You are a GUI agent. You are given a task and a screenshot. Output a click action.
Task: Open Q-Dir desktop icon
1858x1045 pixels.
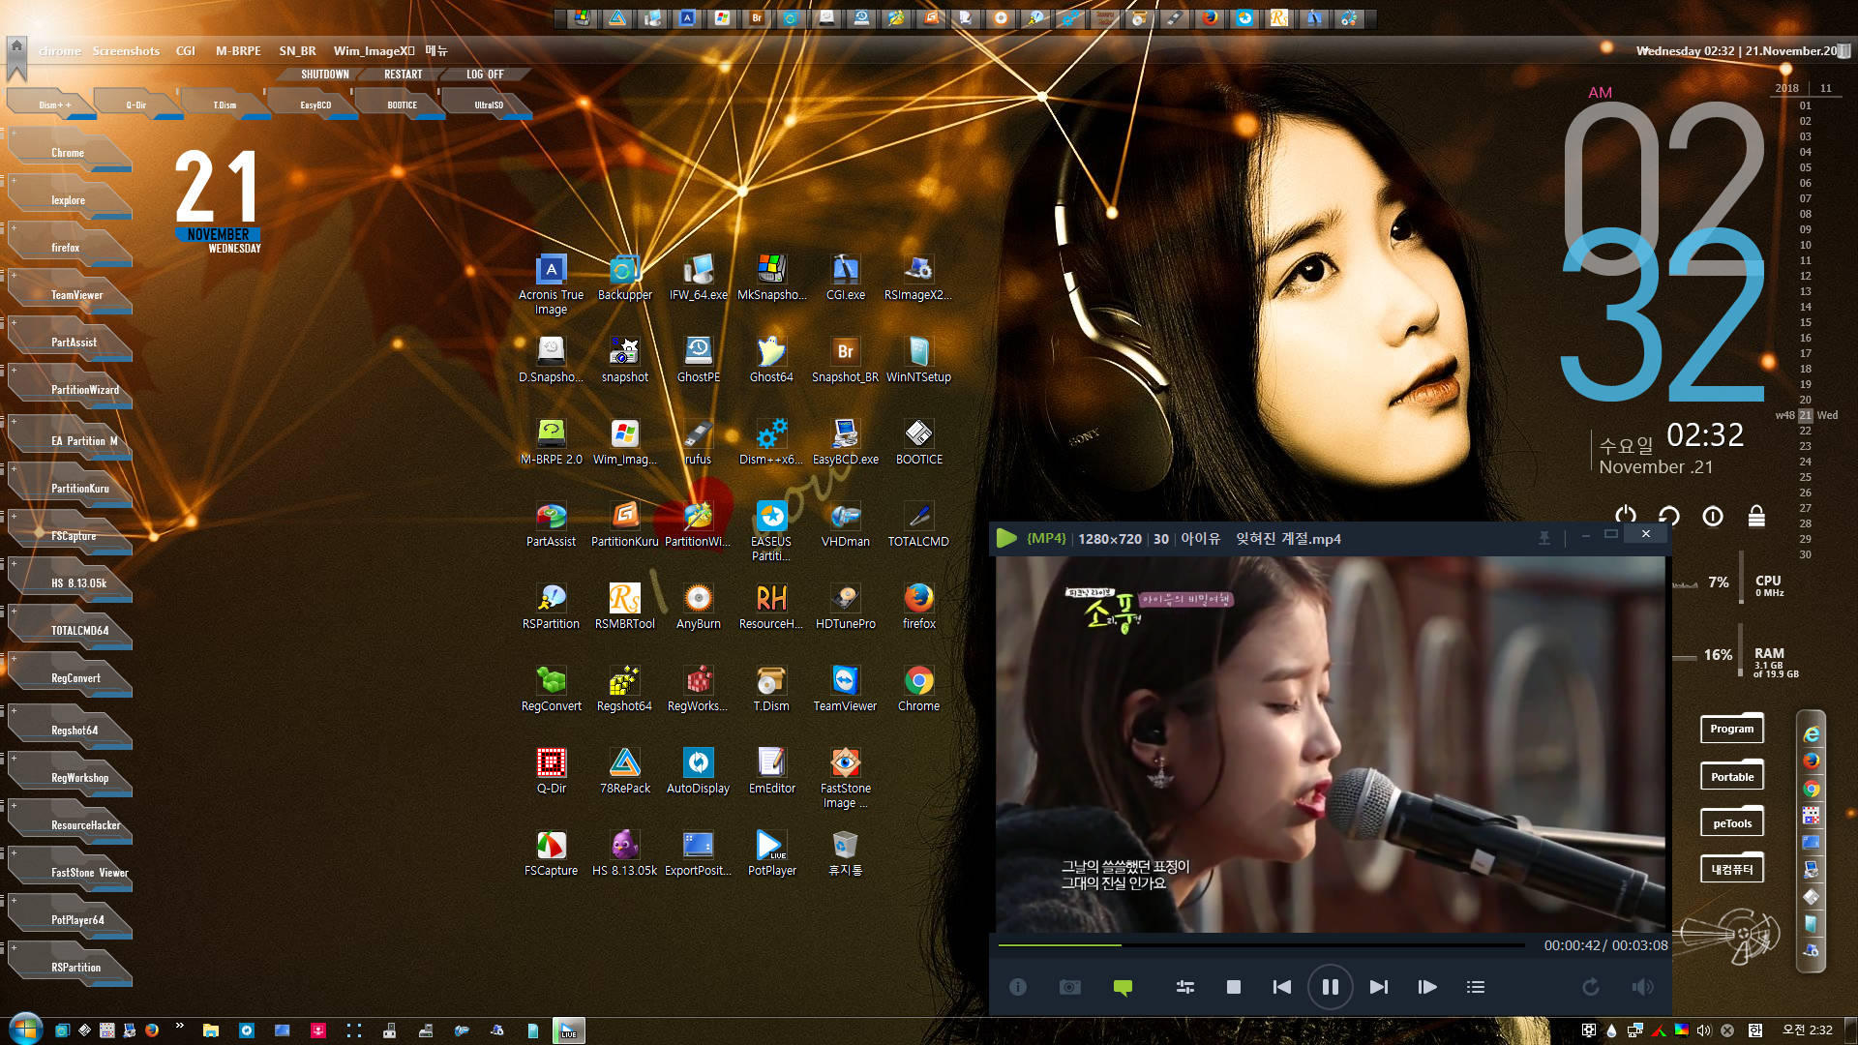(x=551, y=771)
